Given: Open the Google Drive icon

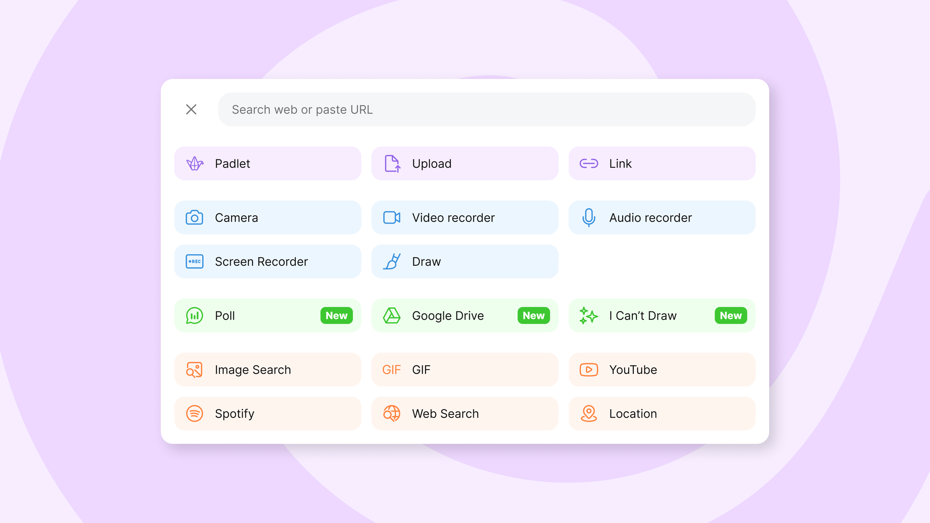Looking at the screenshot, I should point(392,316).
